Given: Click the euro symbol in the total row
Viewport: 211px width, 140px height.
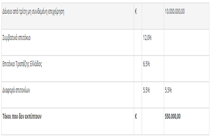Looking at the screenshot, I should click(136, 116).
